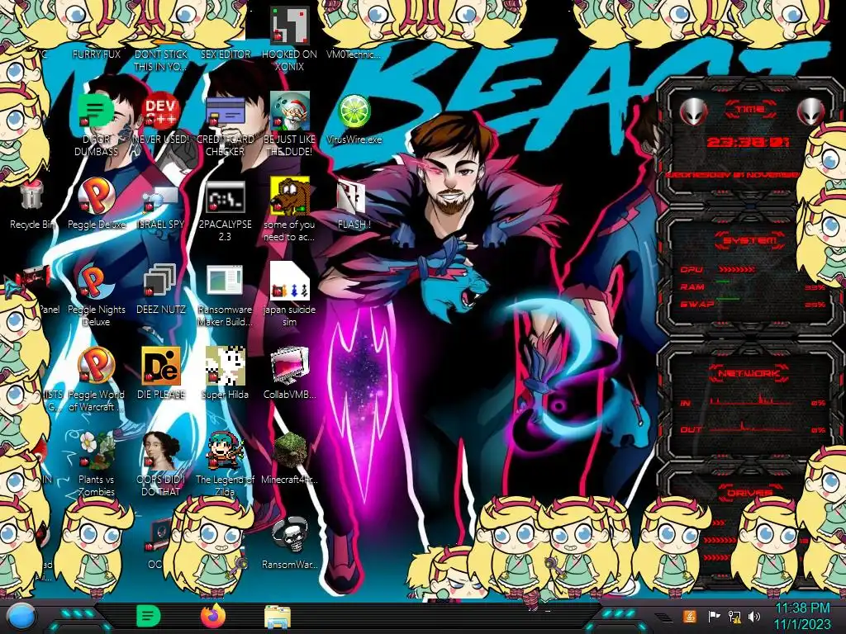Open the Action Center flag tray icon
846x634 pixels.
[714, 616]
